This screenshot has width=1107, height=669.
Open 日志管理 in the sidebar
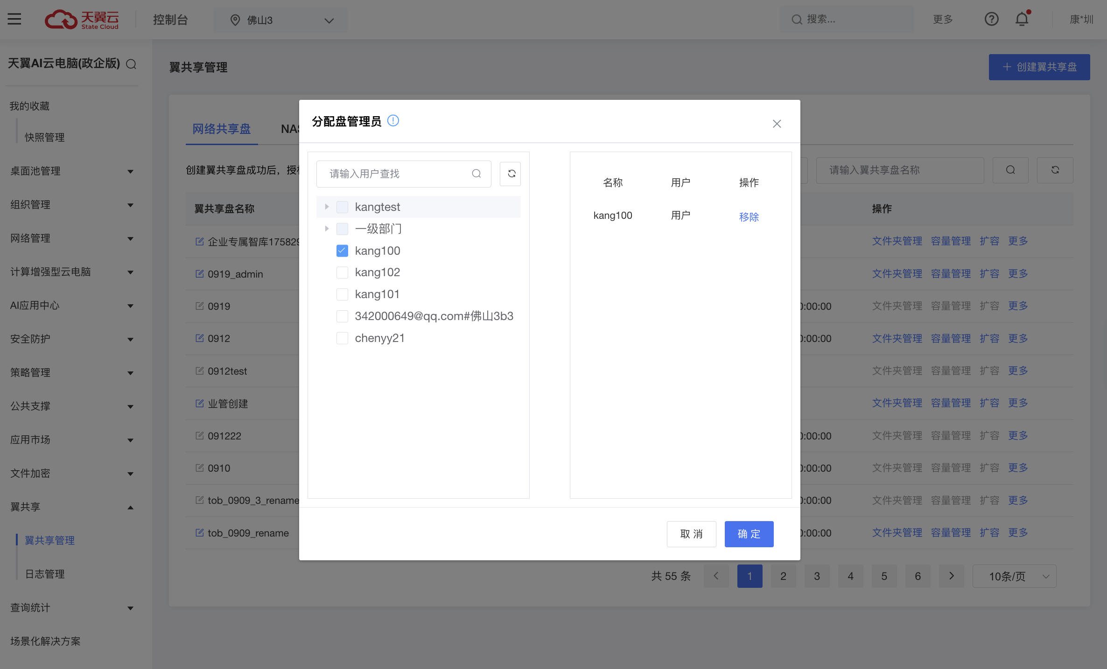click(45, 574)
